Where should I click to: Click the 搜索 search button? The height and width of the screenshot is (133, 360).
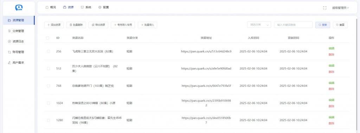[x=323, y=25]
